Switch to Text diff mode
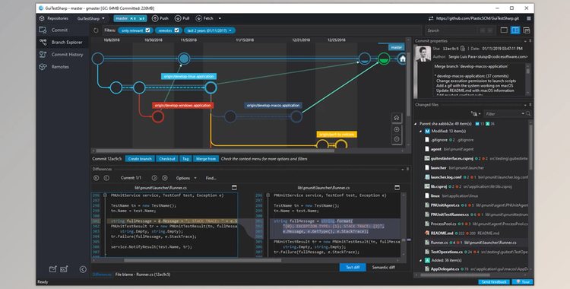570x289 pixels. [353, 267]
